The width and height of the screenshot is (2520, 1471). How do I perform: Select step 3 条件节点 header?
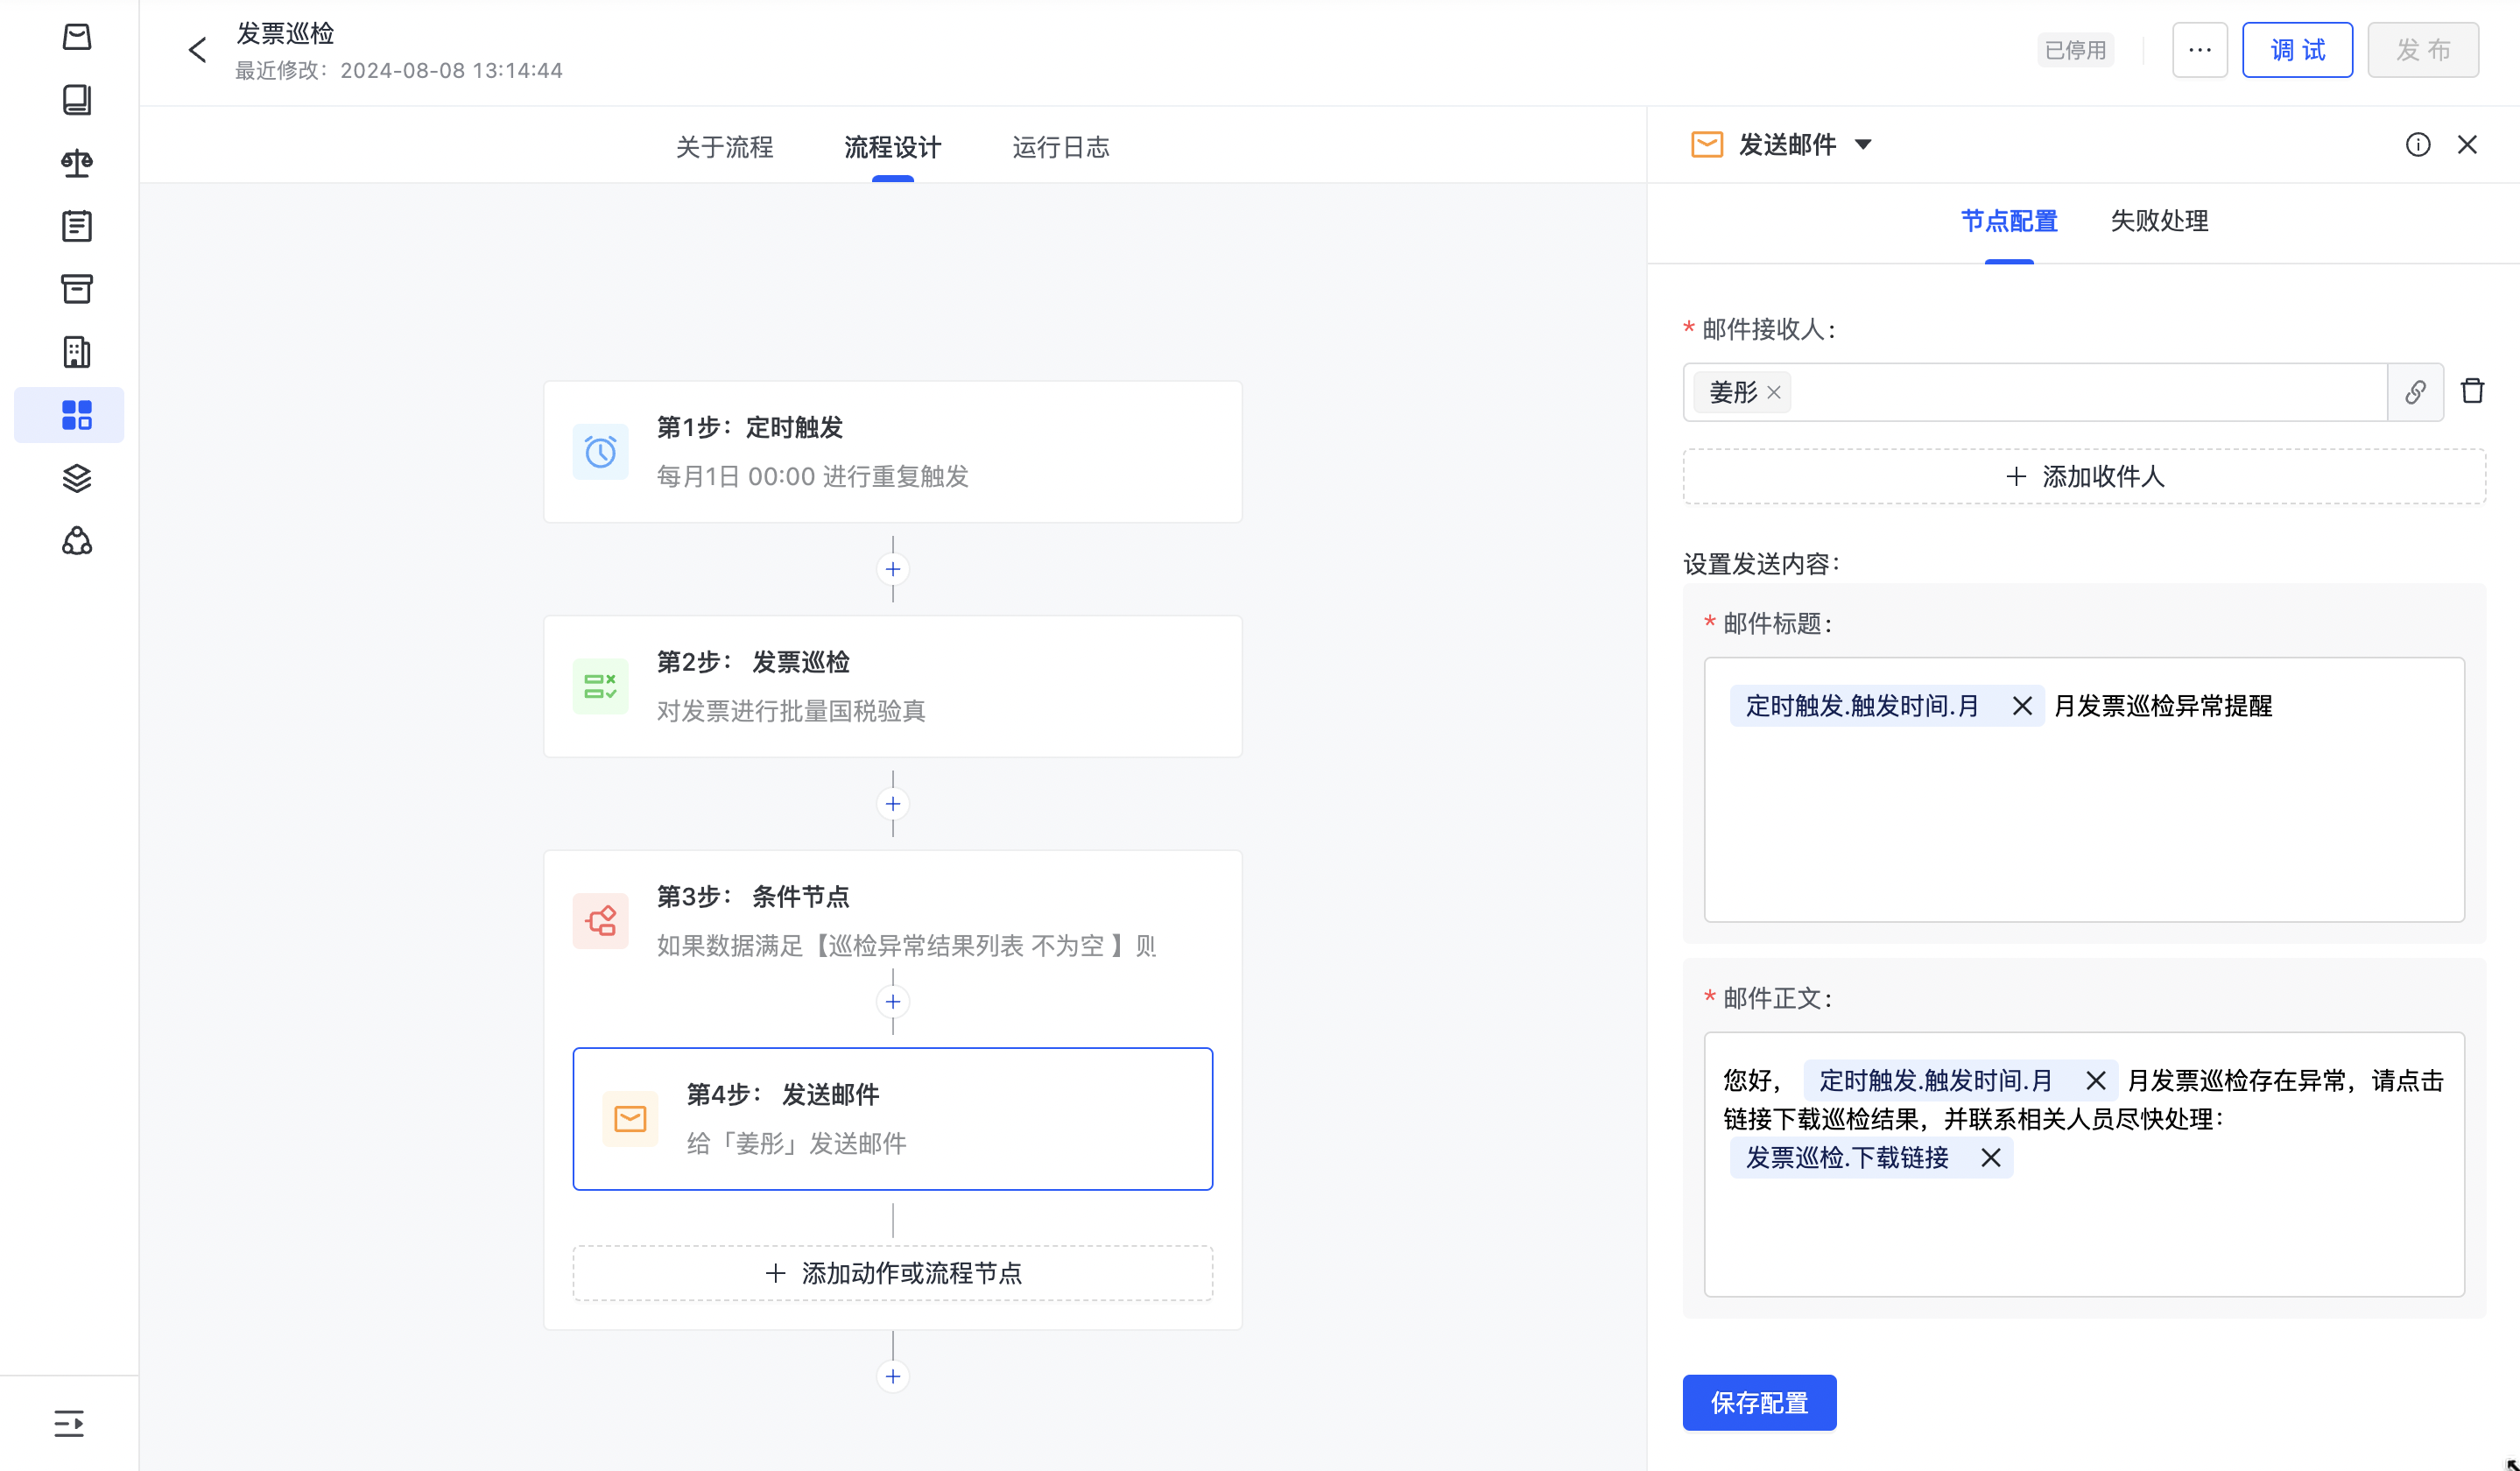(892, 920)
